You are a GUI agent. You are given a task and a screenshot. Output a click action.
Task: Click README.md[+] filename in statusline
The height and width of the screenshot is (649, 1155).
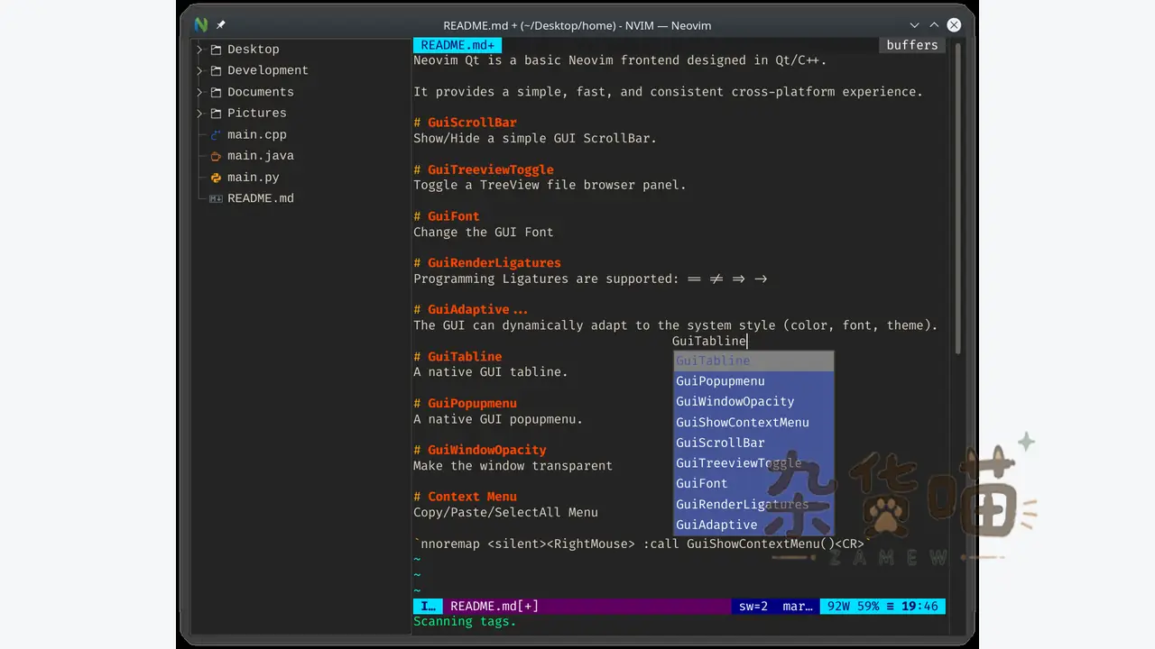coord(494,607)
